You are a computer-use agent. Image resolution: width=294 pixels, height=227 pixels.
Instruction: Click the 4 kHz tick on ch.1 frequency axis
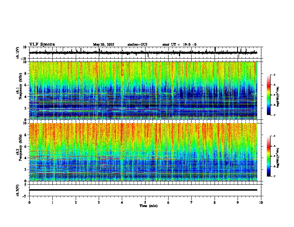[26, 97]
